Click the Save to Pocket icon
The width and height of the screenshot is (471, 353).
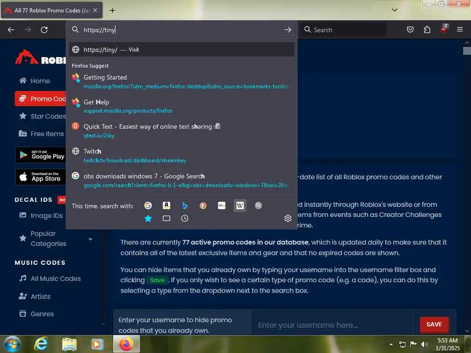coord(410,29)
